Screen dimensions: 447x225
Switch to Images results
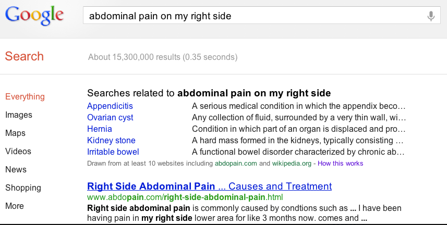pyautogui.click(x=19, y=115)
